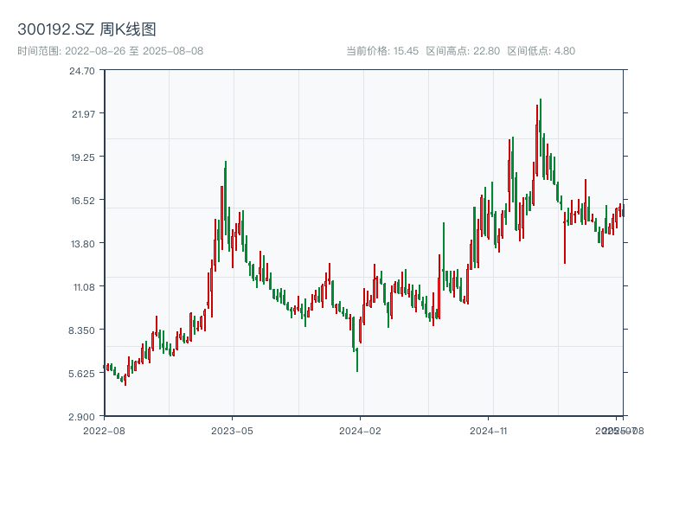
Task: Click y-axis label 16.52
Action: [83, 201]
